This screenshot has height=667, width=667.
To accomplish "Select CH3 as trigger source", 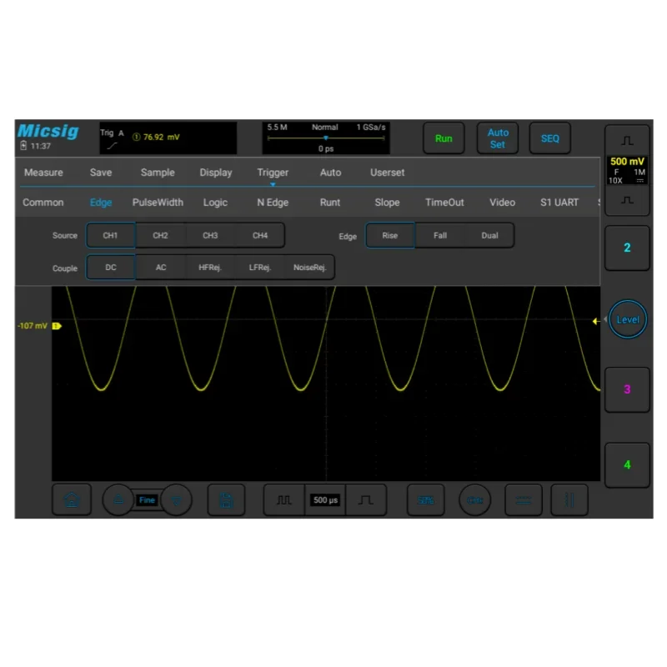I will 210,235.
